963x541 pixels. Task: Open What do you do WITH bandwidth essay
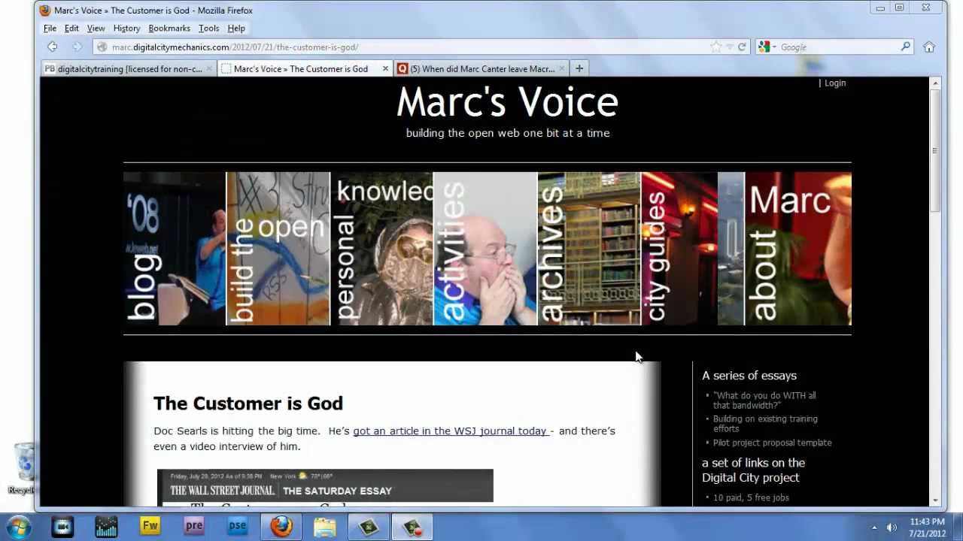coord(764,400)
